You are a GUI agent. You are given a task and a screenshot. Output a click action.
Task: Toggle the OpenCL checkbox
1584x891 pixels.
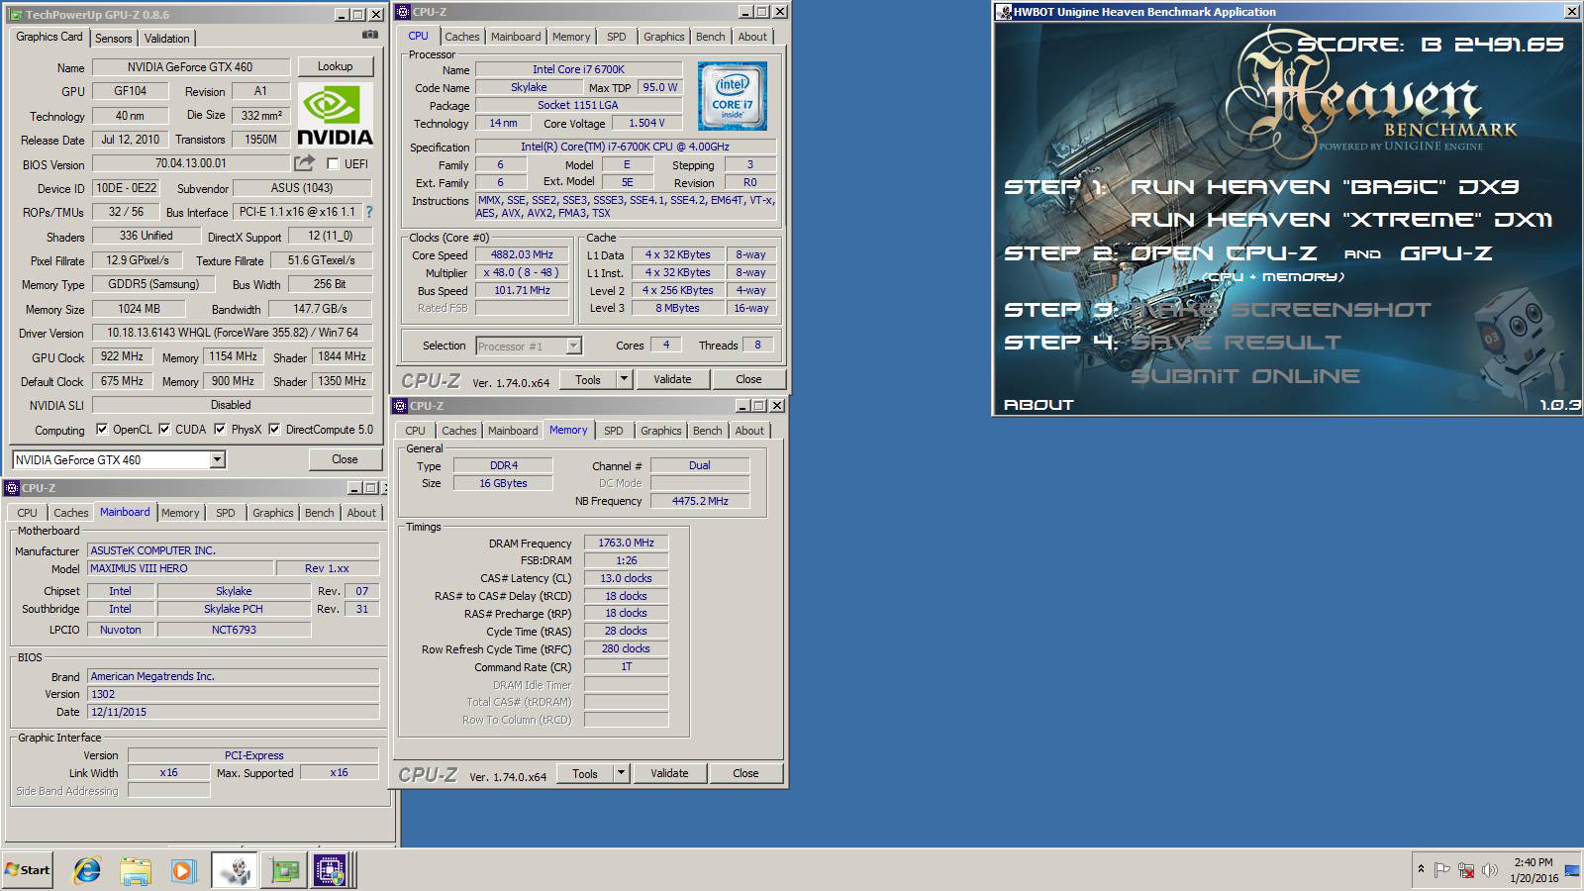pos(102,430)
